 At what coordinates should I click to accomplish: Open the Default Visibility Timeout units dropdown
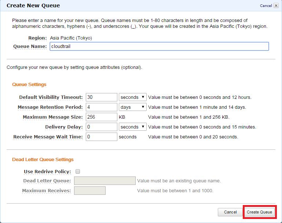[x=132, y=97]
